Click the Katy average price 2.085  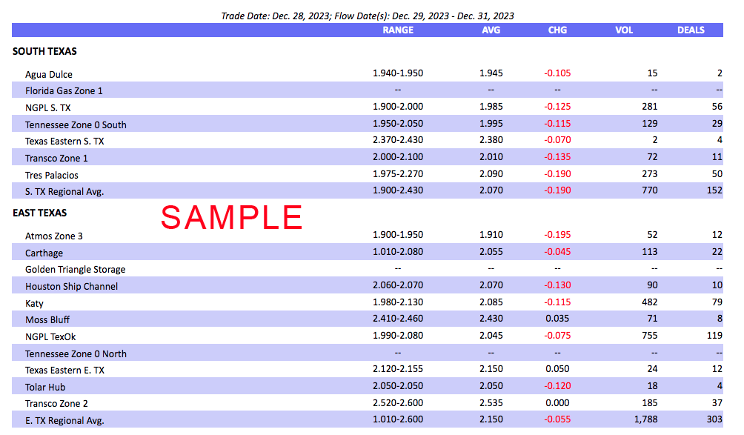[491, 302]
